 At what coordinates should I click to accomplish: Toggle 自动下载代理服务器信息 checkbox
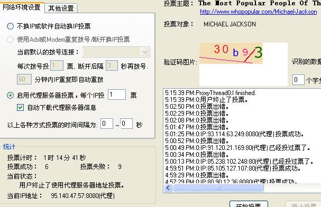click(20, 108)
